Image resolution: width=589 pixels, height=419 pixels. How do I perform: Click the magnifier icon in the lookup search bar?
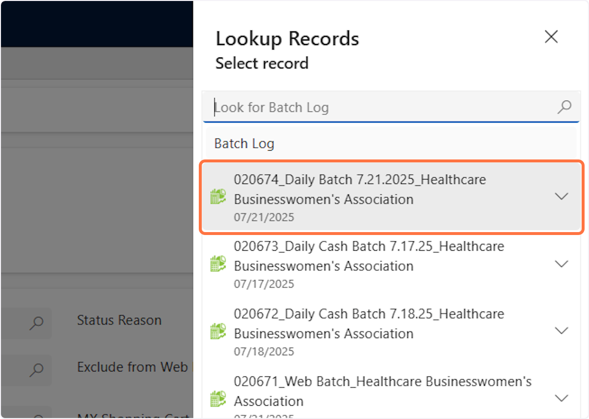564,107
